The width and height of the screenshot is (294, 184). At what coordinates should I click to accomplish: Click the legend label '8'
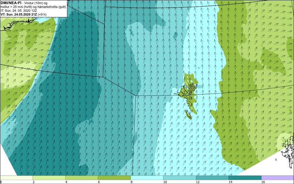(x=132, y=182)
